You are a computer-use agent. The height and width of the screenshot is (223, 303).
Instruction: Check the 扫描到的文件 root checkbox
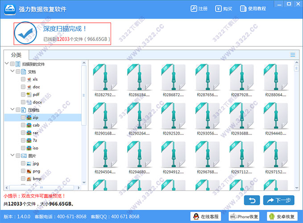click(x=12, y=64)
